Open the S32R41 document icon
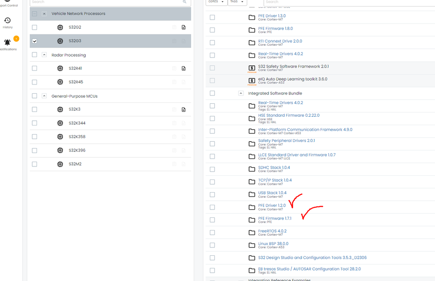The image size is (435, 281). (x=184, y=68)
